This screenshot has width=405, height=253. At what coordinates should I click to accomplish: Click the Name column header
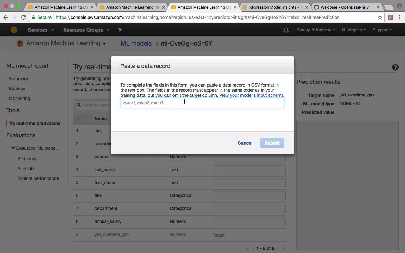tap(101, 119)
